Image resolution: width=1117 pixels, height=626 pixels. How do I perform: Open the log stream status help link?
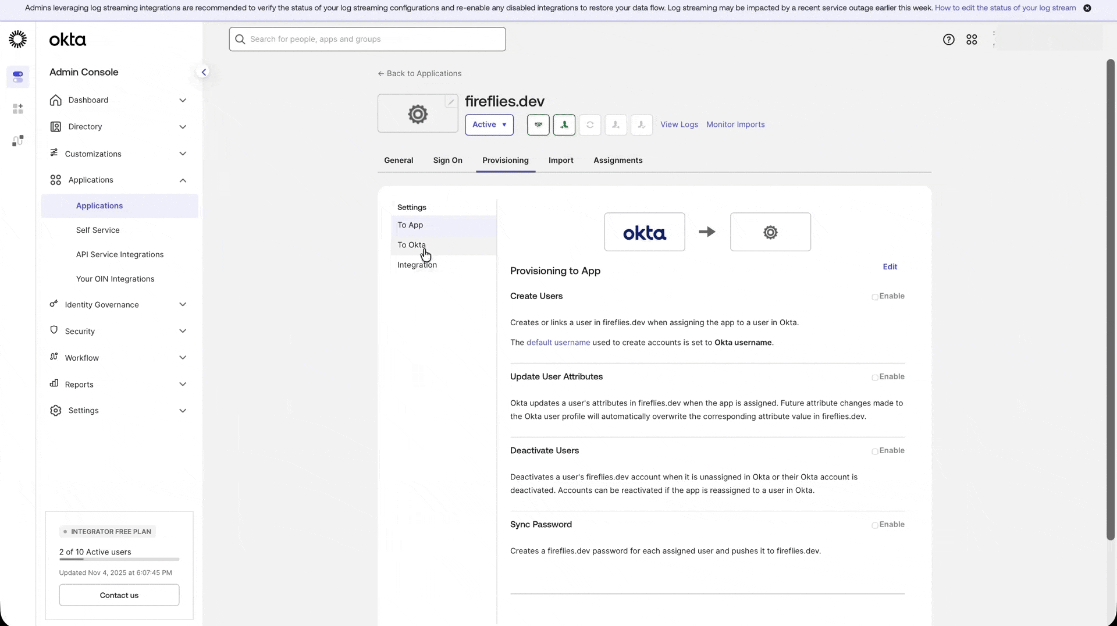(1005, 8)
